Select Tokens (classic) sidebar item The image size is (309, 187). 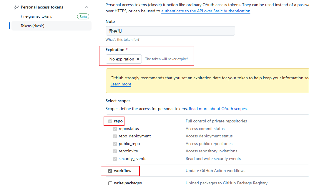click(x=32, y=26)
